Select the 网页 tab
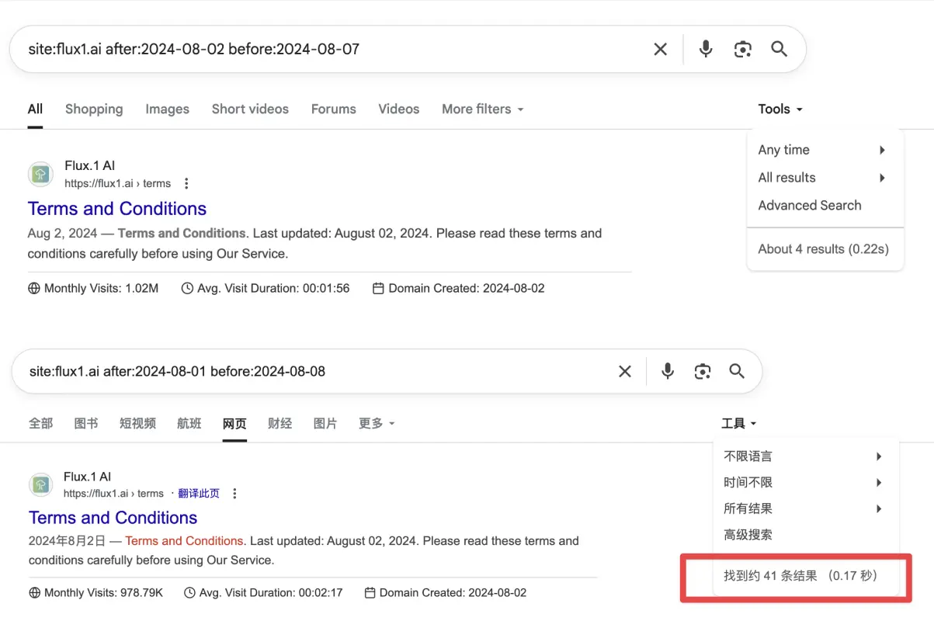The image size is (934, 621). pos(234,423)
